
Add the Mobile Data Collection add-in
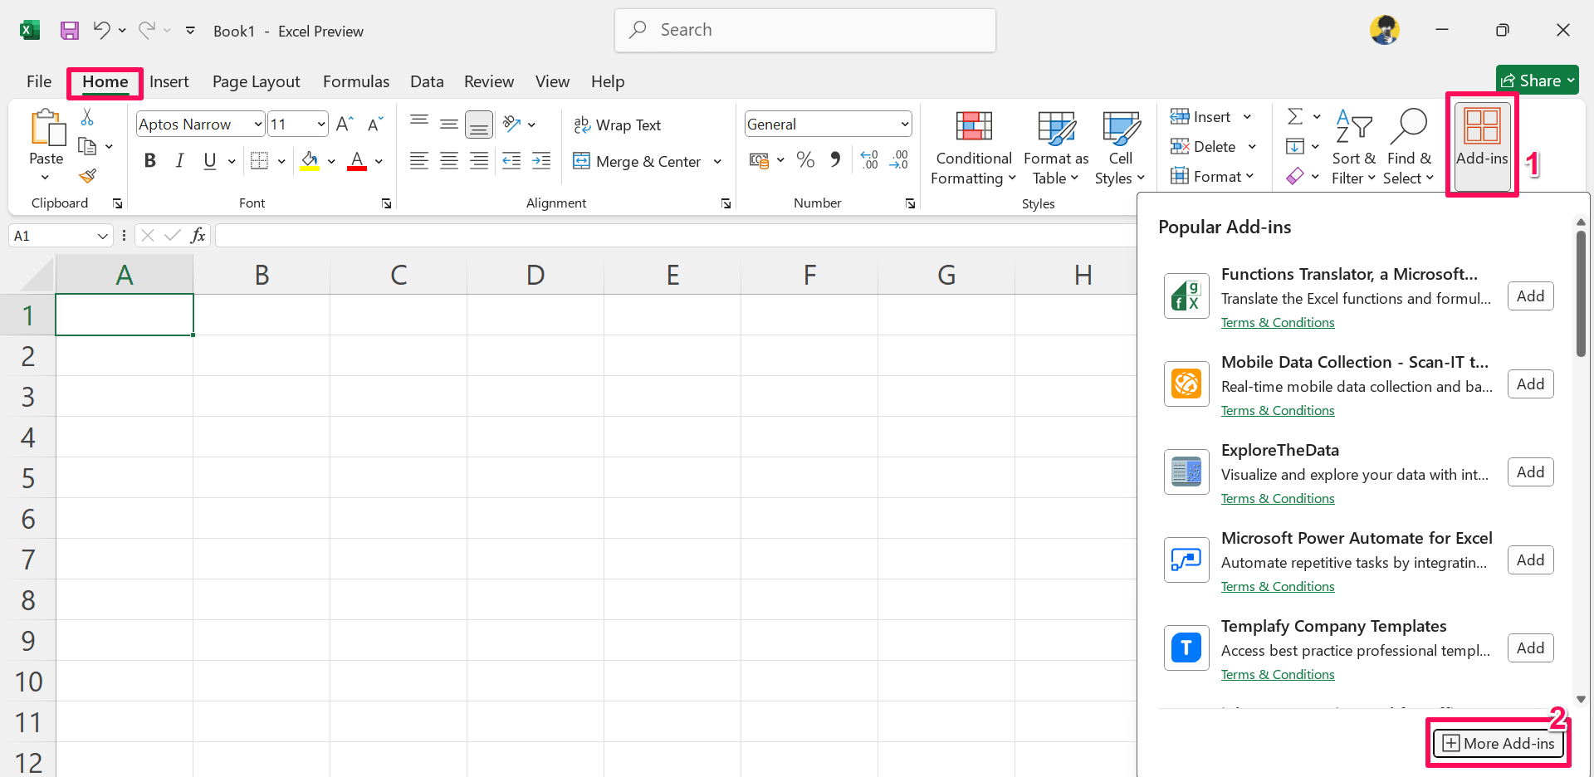1530,384
